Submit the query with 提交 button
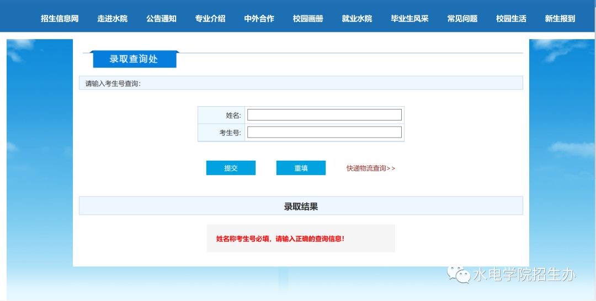This screenshot has width=596, height=301. 231,168
